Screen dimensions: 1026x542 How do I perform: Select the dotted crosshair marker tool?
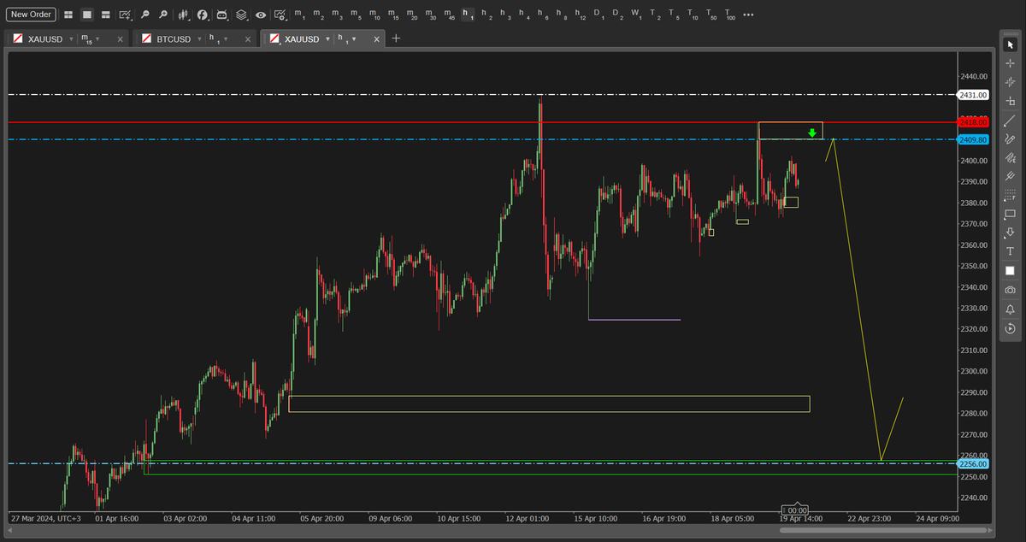click(1010, 82)
